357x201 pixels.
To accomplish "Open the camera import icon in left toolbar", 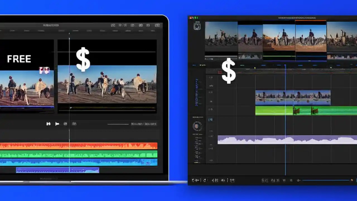I will point(65,124).
